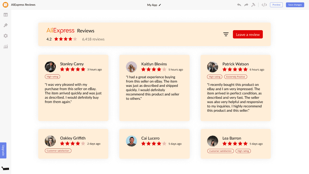
Task: Click the Preview button
Action: (x=276, y=5)
